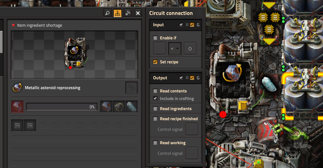Click the 'Item ingredient shortage' status text
323x168 pixels.
tap(40, 25)
